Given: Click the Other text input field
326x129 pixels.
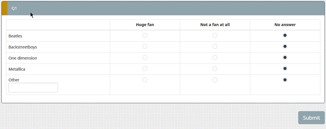Looking at the screenshot, I should coord(33,88).
